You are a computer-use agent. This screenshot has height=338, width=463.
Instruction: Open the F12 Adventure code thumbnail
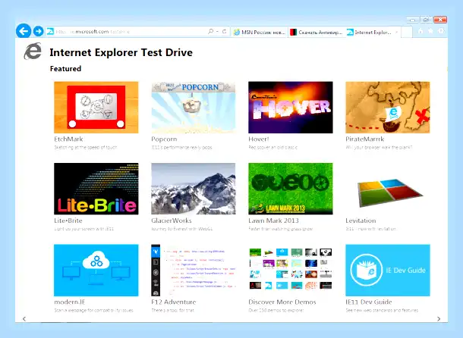pos(194,270)
